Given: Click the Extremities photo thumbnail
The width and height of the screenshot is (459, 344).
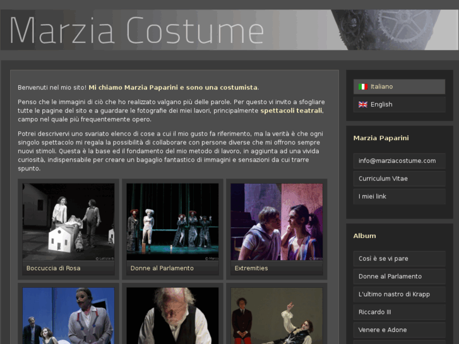Looking at the screenshot, I should [277, 222].
